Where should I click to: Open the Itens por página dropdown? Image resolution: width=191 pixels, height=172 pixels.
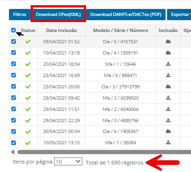click(68, 162)
